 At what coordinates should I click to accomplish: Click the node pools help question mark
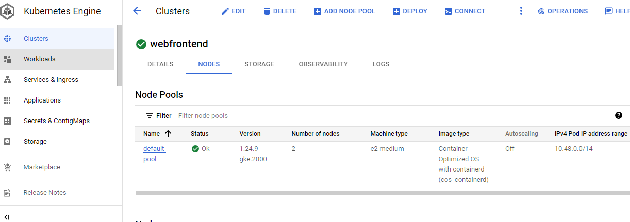pyautogui.click(x=619, y=116)
